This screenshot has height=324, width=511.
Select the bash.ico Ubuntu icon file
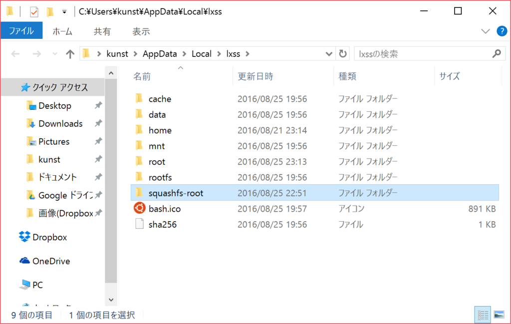[314, 208]
